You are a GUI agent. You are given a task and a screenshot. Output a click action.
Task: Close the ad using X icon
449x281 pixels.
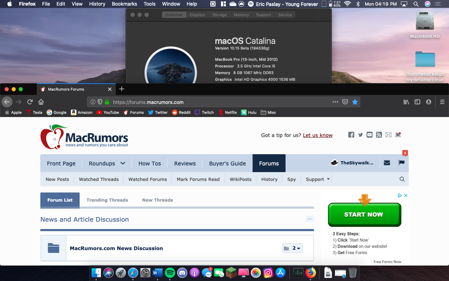point(406,196)
